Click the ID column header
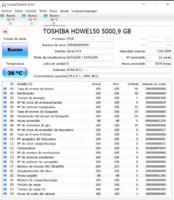Image resolution: width=174 pixels, height=200 pixels. [x=12, y=84]
